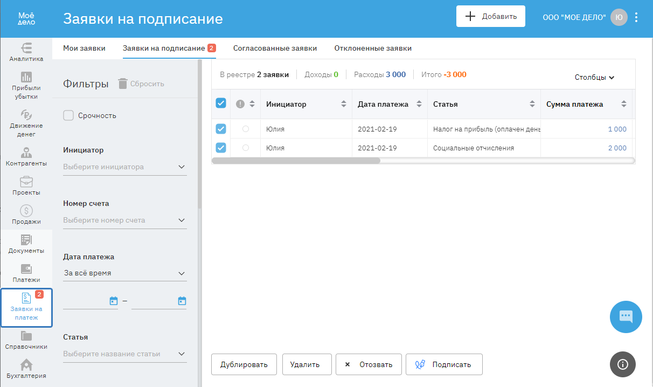Enable the Срочность filter checkbox

point(68,115)
